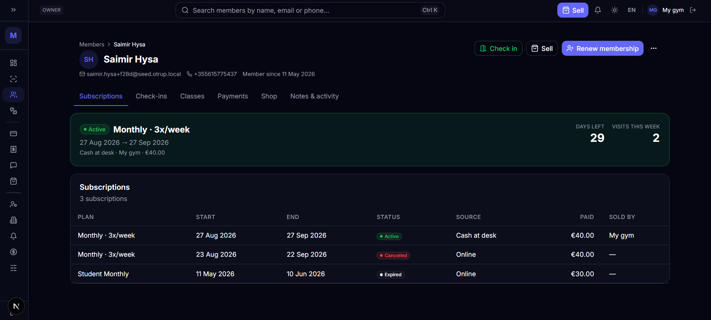Select the Monthly 3x/week row starting 27 Aug 2026
This screenshot has height=320, width=711.
click(x=370, y=235)
